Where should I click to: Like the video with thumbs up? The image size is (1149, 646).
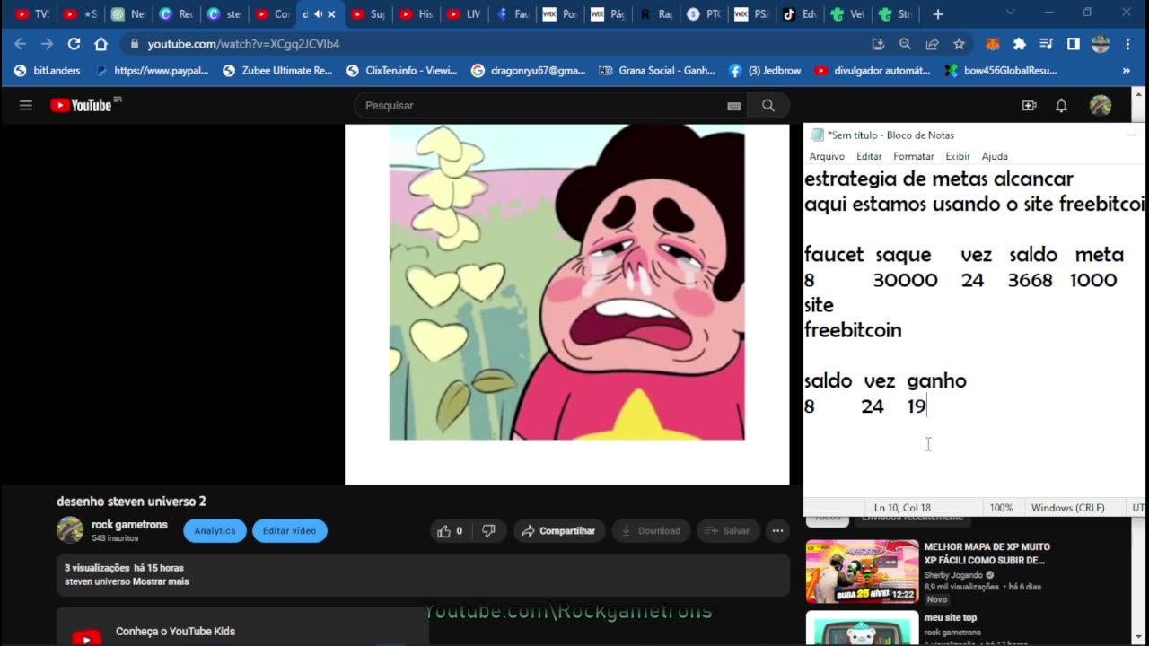tap(450, 530)
